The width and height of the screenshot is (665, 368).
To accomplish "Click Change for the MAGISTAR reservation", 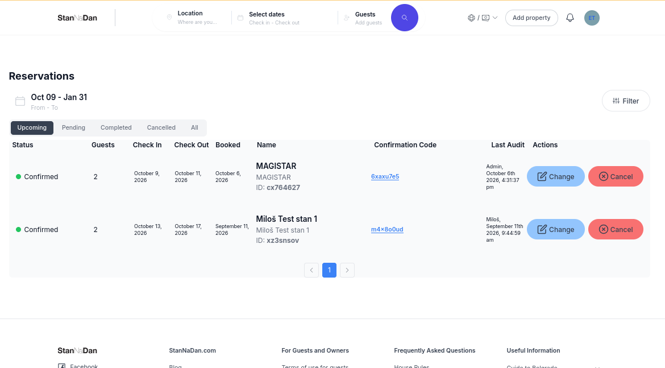I will pyautogui.click(x=555, y=176).
